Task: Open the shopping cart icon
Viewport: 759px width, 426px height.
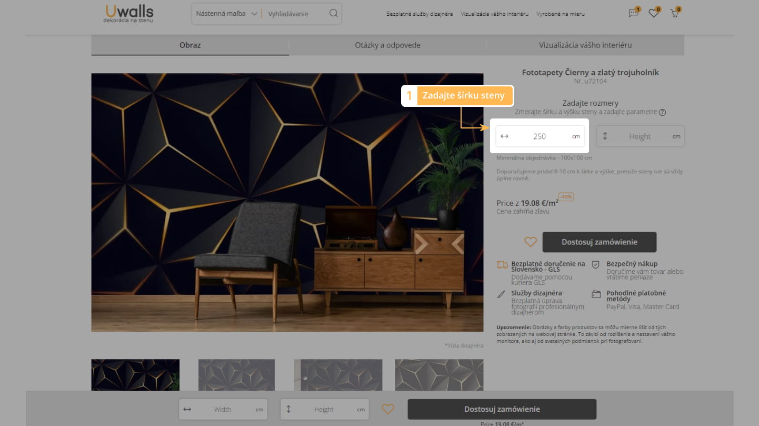Action: tap(674, 14)
